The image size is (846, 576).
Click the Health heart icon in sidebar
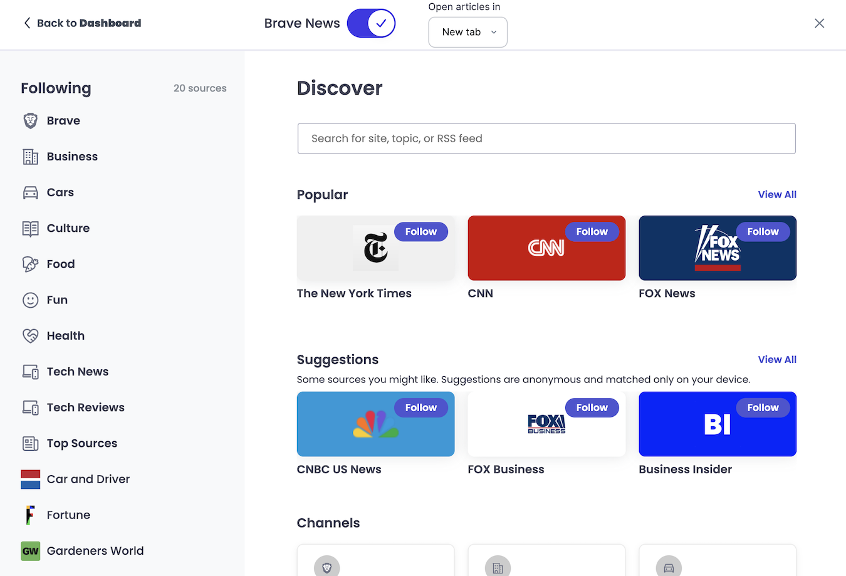[x=30, y=336]
